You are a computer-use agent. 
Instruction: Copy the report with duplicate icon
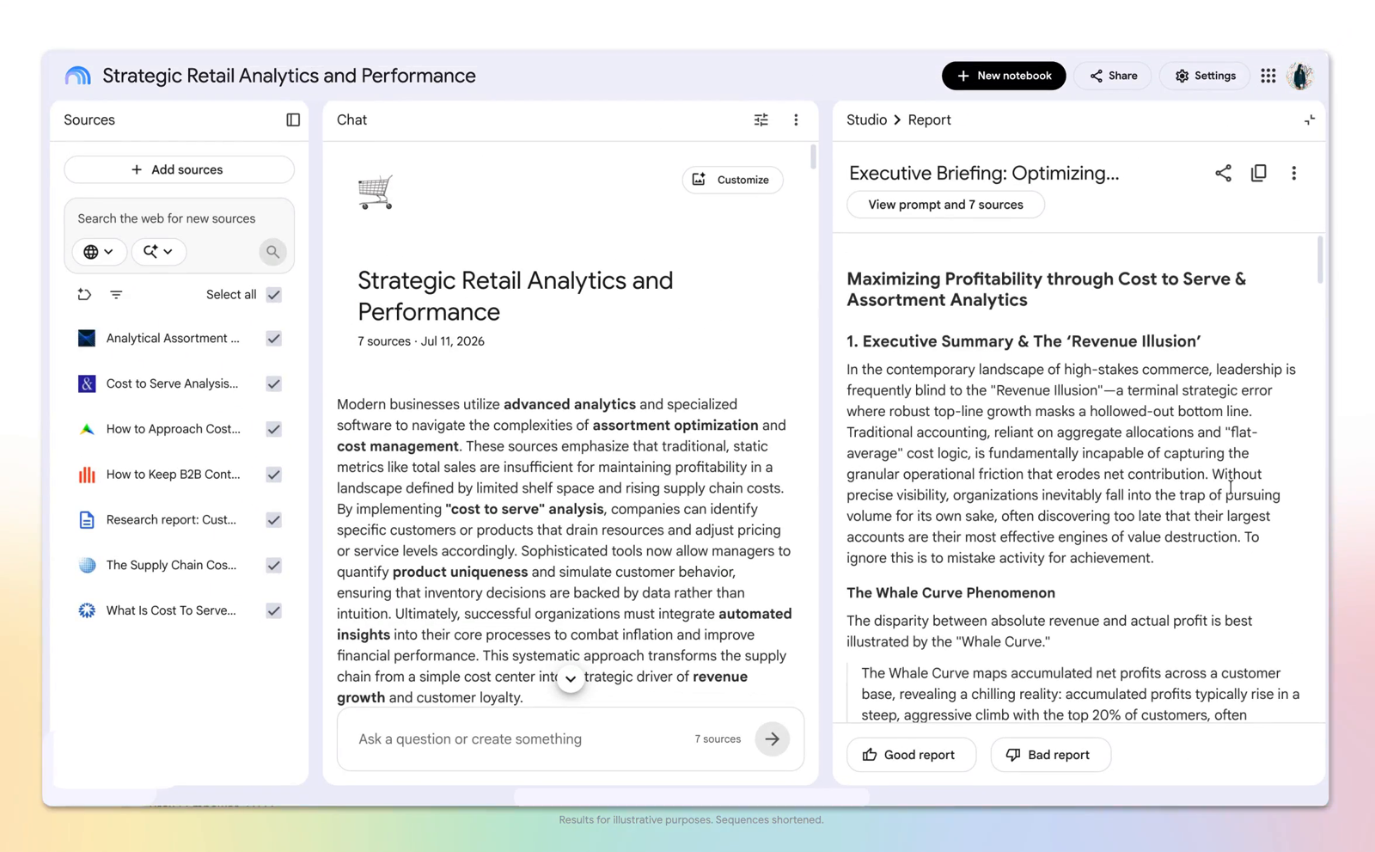click(x=1258, y=173)
